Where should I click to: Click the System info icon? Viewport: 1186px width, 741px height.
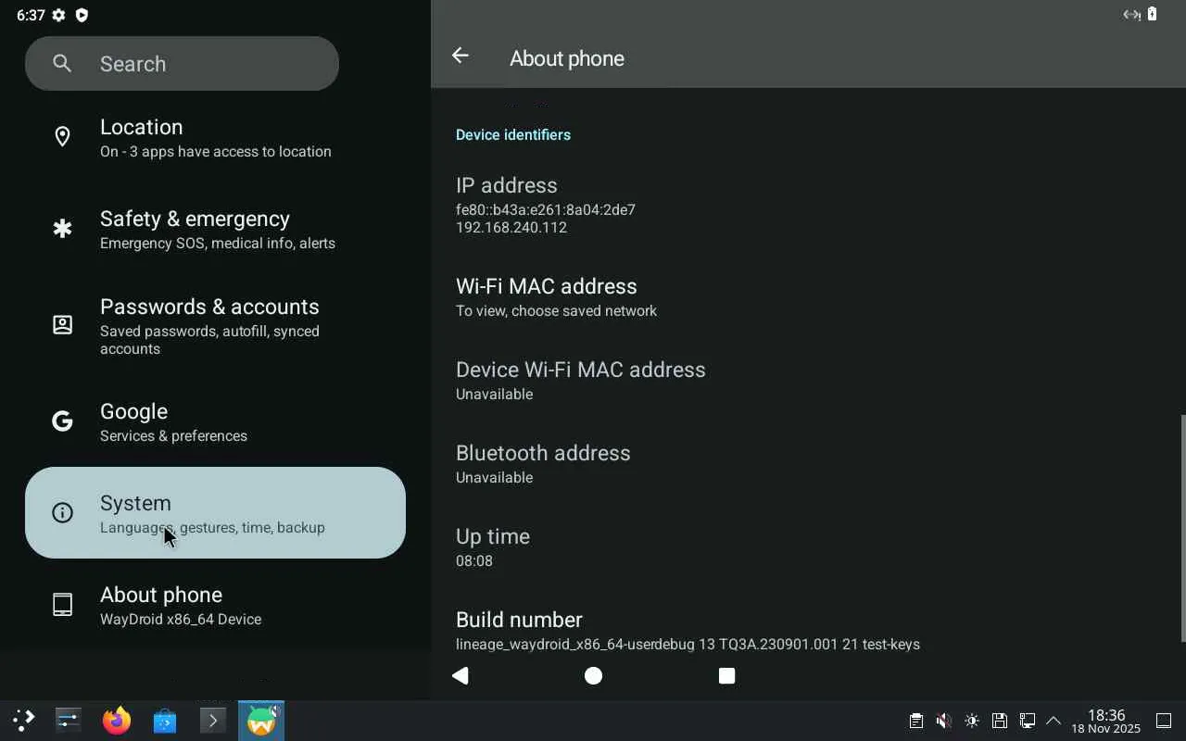point(62,512)
